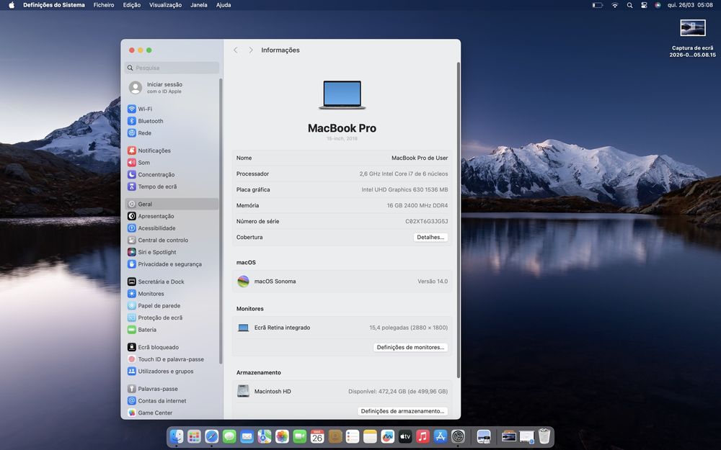
Task: Click the Siri icon in menu bar
Action: pyautogui.click(x=658, y=5)
